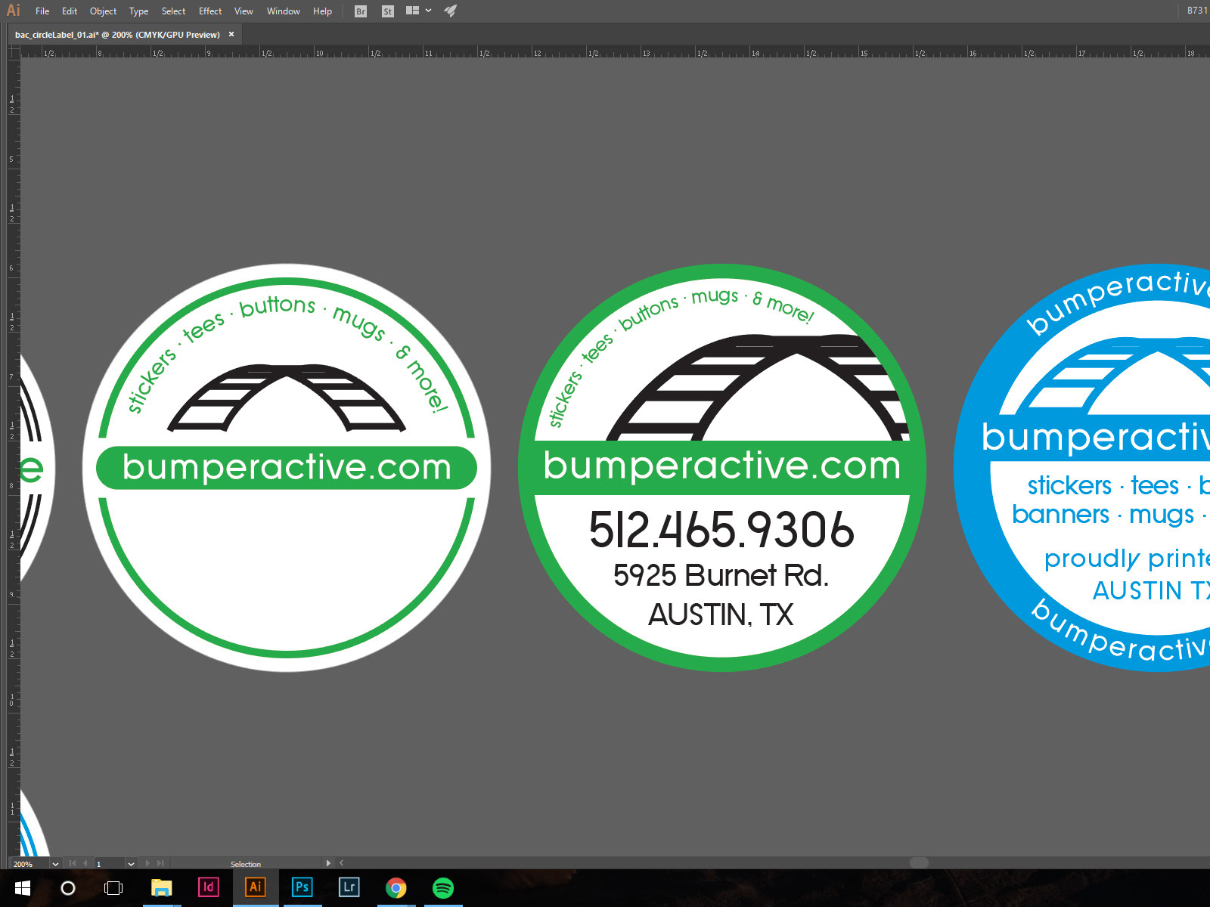
Task: Launch Adobe Bridge via Br icon
Action: click(x=361, y=11)
